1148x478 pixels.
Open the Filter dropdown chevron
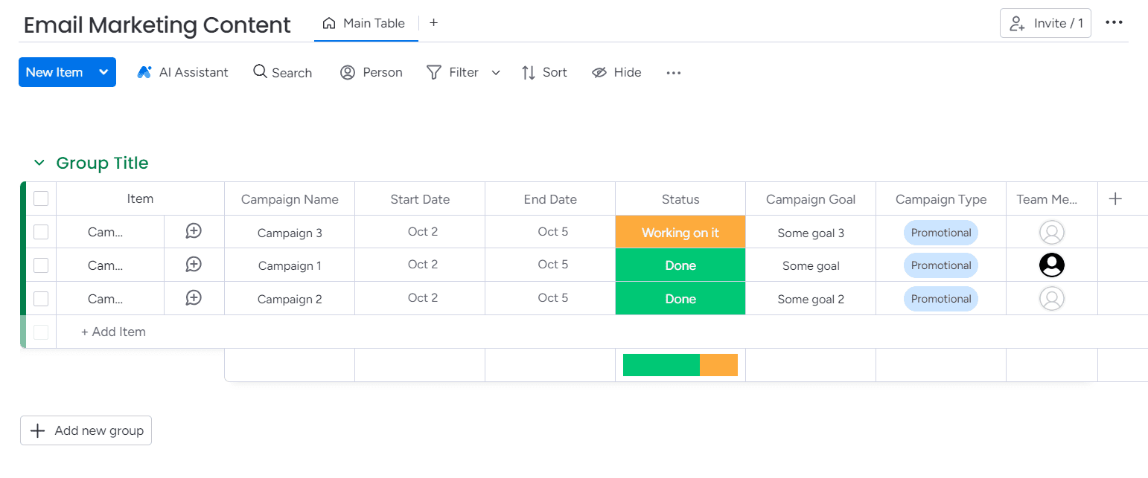(x=496, y=72)
